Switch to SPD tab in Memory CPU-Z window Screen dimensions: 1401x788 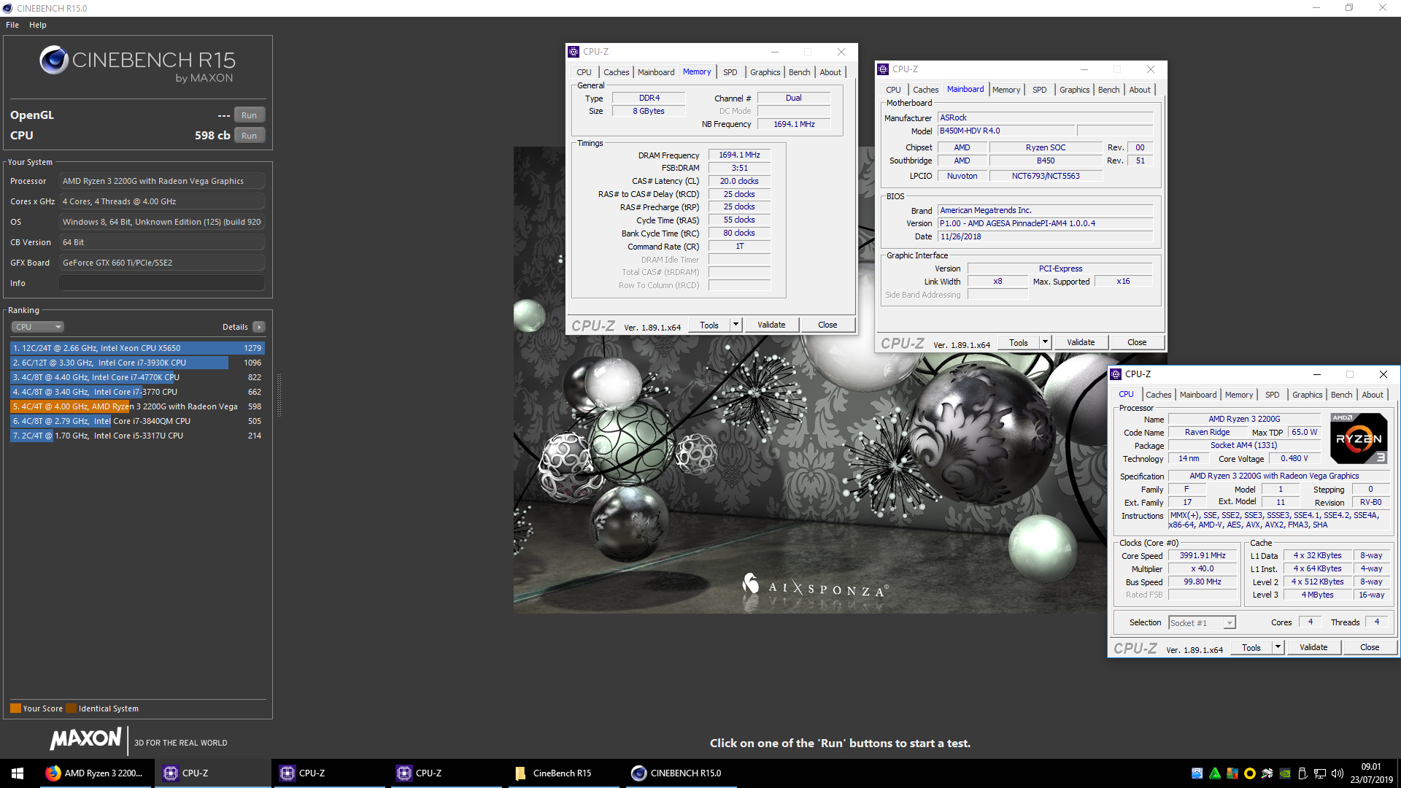(730, 72)
